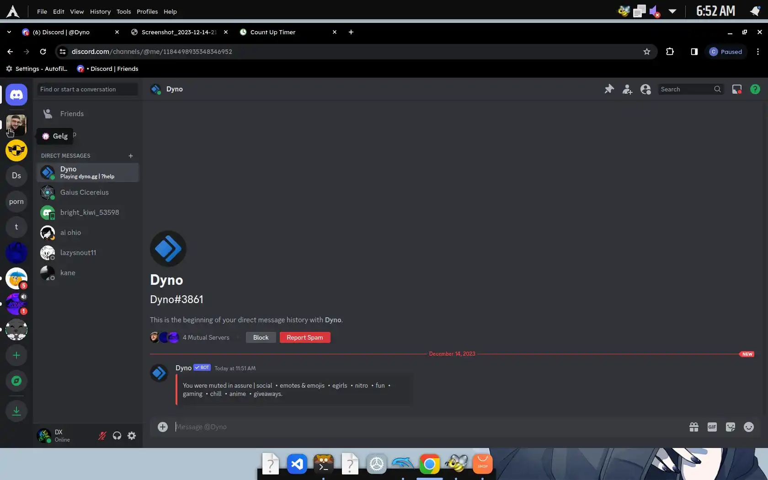Open terminal app in the dock
The height and width of the screenshot is (480, 768).
[324, 464]
